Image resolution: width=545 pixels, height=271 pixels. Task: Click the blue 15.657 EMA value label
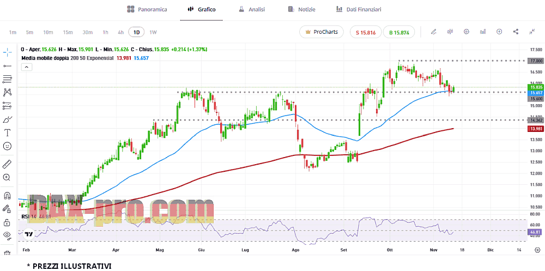(x=536, y=93)
